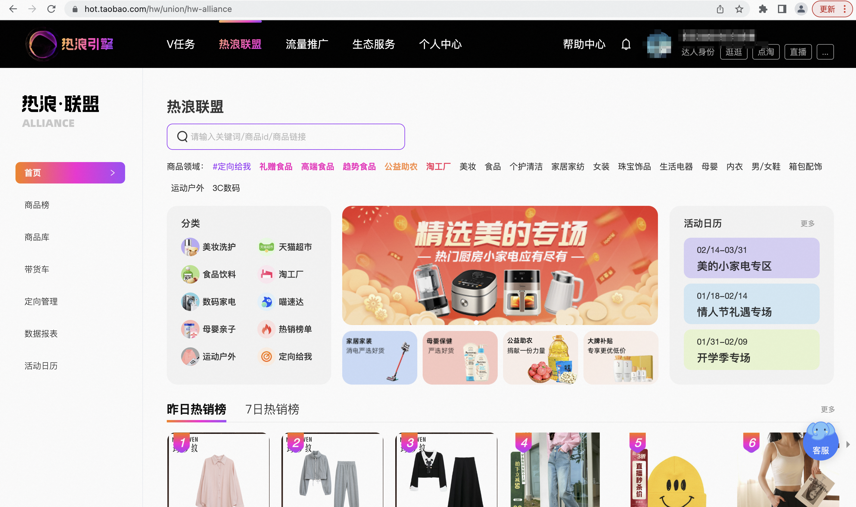This screenshot has height=507, width=856.
Task: Open 开学季专场 calendar event
Action: click(751, 349)
